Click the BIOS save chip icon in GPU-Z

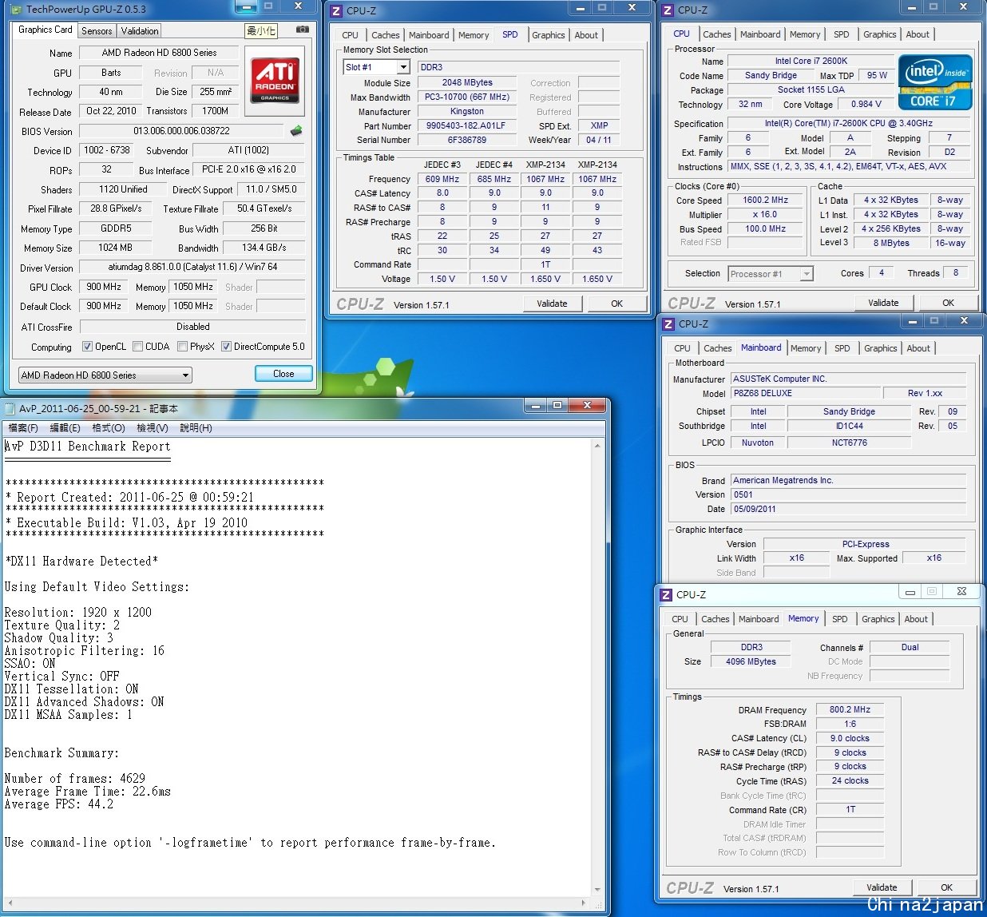click(x=296, y=130)
